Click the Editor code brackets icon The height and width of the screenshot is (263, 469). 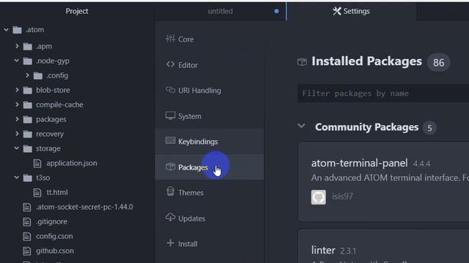tap(170, 64)
